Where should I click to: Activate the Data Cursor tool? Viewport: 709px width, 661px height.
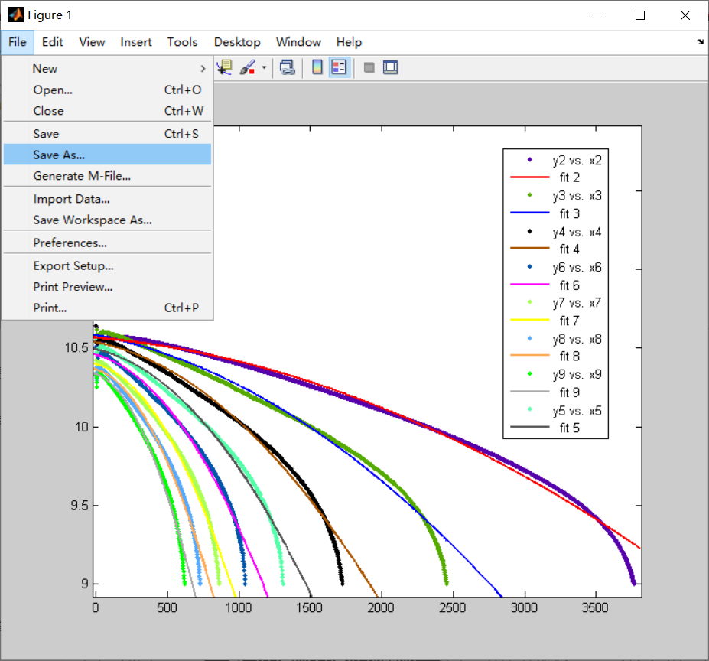tap(224, 67)
